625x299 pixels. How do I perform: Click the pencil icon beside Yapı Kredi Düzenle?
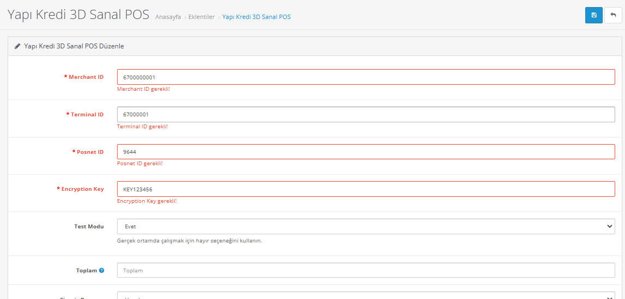pos(17,46)
